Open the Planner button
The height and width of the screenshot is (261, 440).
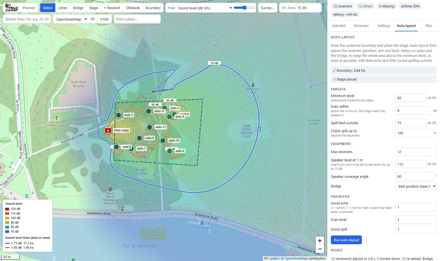coord(29,8)
